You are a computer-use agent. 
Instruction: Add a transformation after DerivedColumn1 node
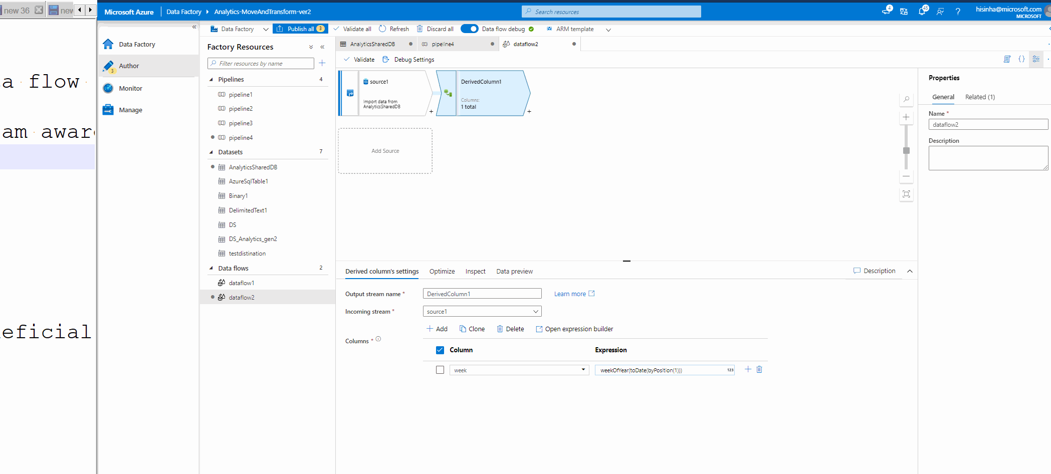[x=529, y=112]
